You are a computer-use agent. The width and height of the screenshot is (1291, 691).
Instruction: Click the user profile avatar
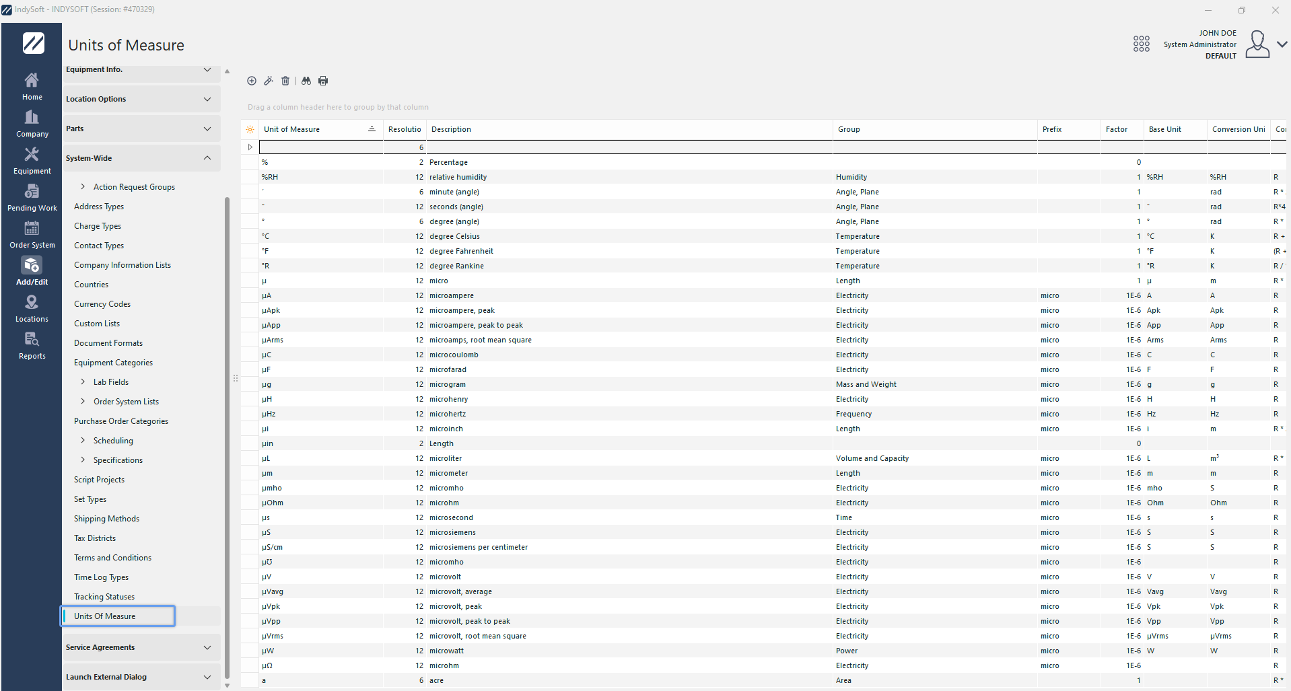[1257, 44]
